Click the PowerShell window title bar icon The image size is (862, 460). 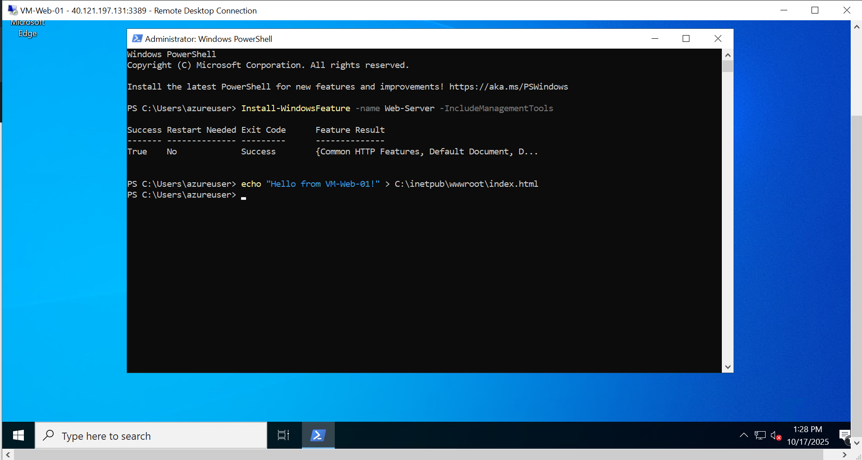tap(137, 39)
